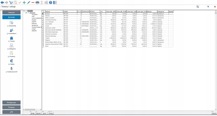Tick the checkbox for Banany row
This screenshot has width=217, height=116.
coord(43,16)
